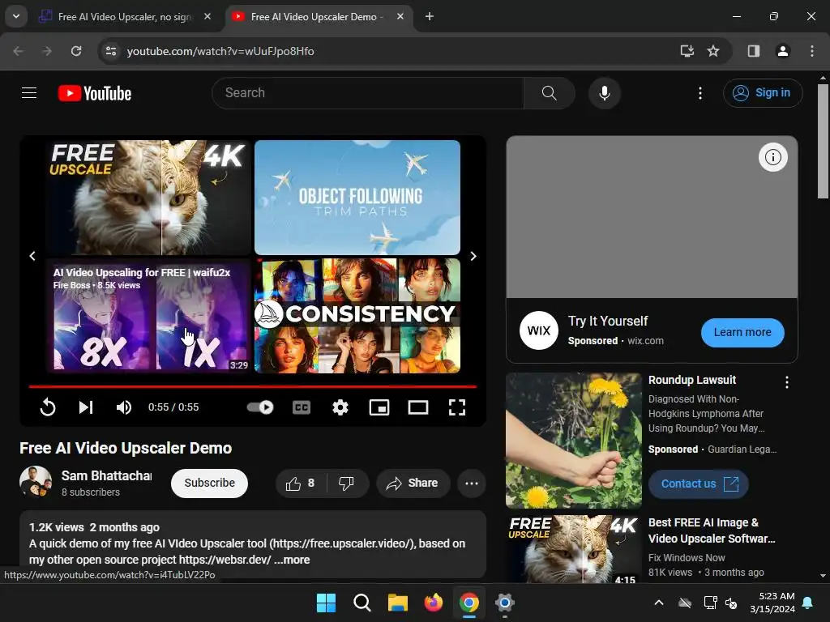Screen dimensions: 830x622
Task: Show previous endscreen suggestions arrow
Action: tap(32, 256)
